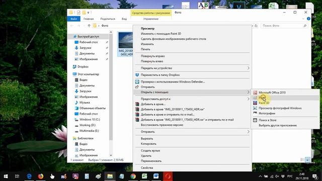Screen dimensions: 322x181
Task: Click the Explorer help question mark icon
Action: (308, 19)
